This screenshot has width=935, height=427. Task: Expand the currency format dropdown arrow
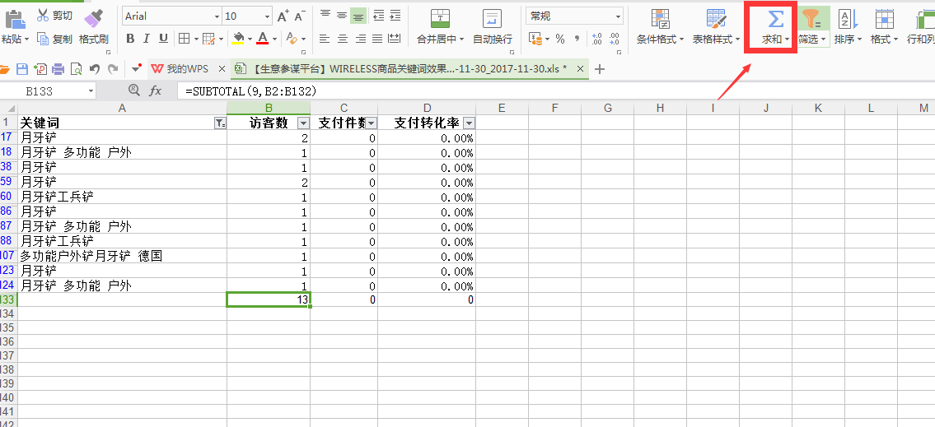pos(547,39)
